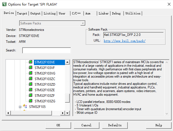Click the chip icon beside STM32F103ZF
The width and height of the screenshot is (173, 131).
pos(31,95)
